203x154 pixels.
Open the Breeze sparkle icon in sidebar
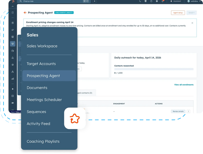13,89
